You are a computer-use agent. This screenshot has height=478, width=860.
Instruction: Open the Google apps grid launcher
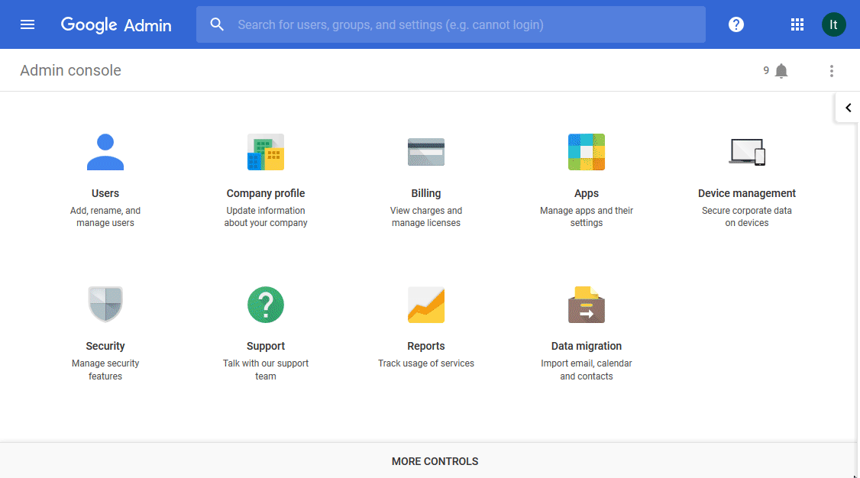coord(797,24)
